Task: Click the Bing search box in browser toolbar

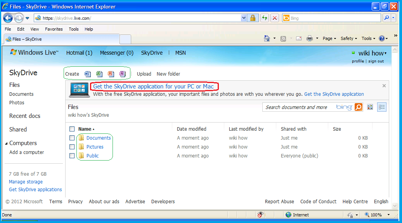Action: click(332, 18)
